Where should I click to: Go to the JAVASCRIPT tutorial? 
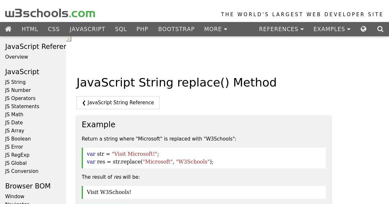88,29
